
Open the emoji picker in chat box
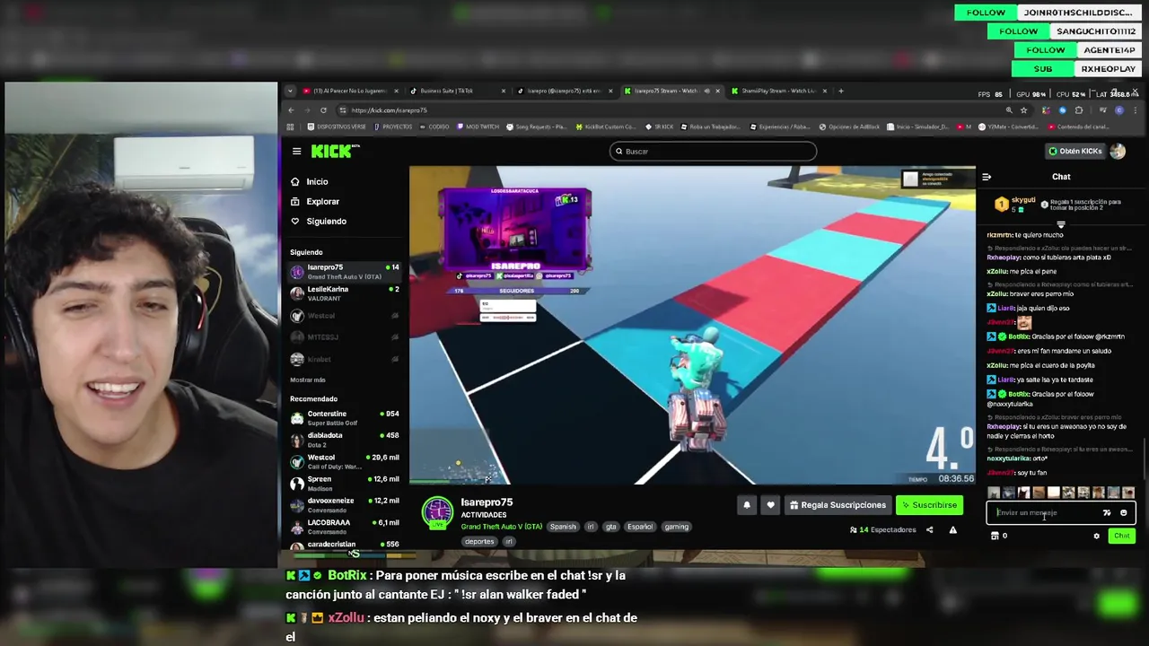click(1123, 512)
